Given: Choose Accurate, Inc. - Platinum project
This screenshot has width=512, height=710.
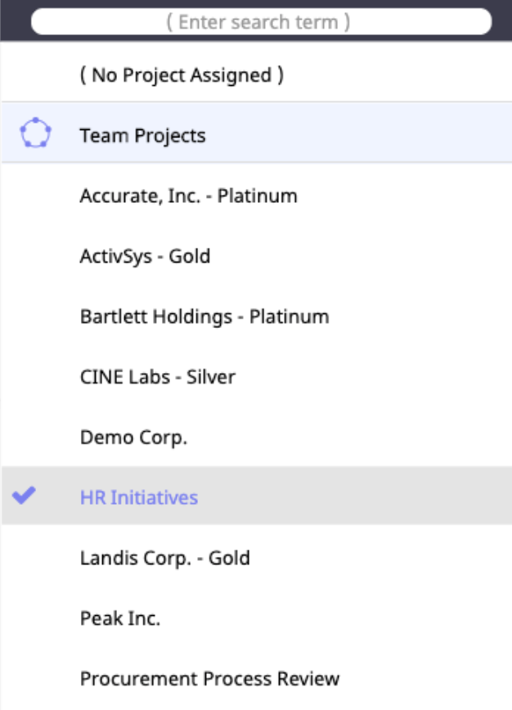Looking at the screenshot, I should (x=189, y=195).
